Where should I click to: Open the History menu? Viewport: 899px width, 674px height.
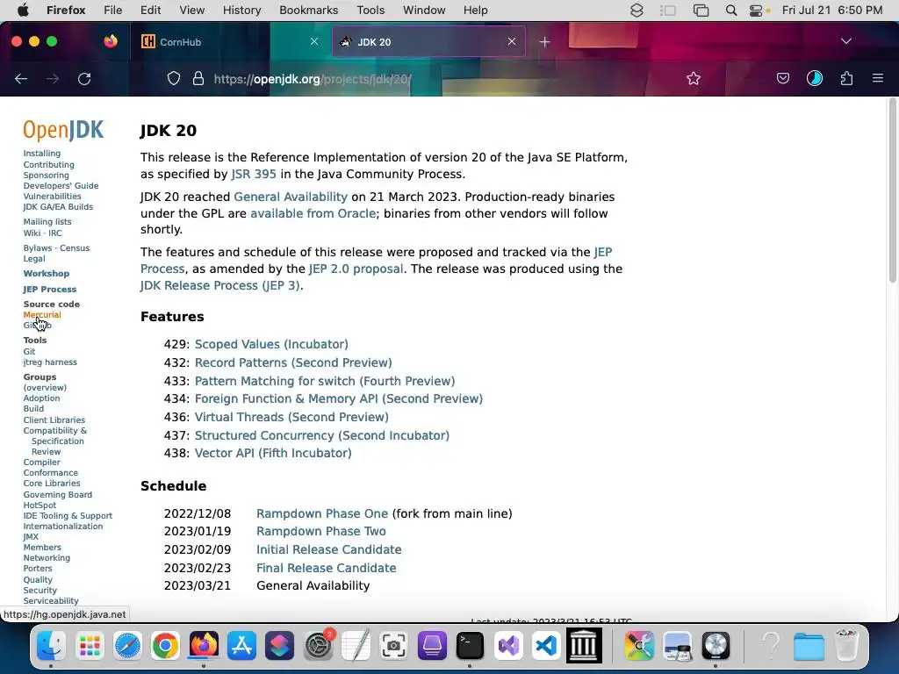coord(241,11)
